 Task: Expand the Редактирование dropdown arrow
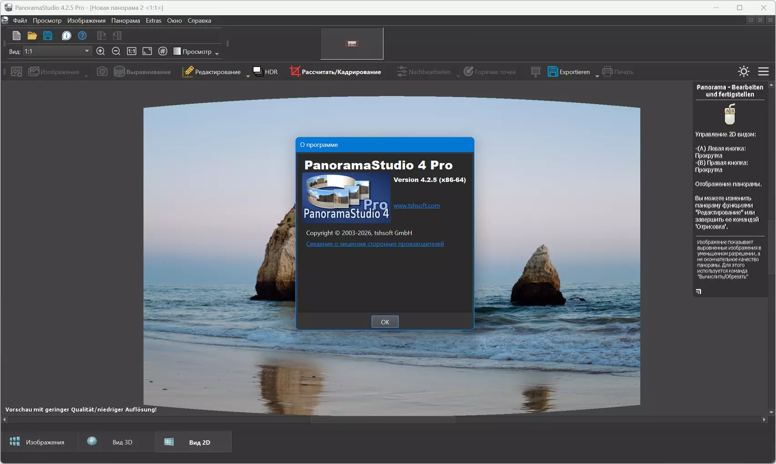point(248,75)
